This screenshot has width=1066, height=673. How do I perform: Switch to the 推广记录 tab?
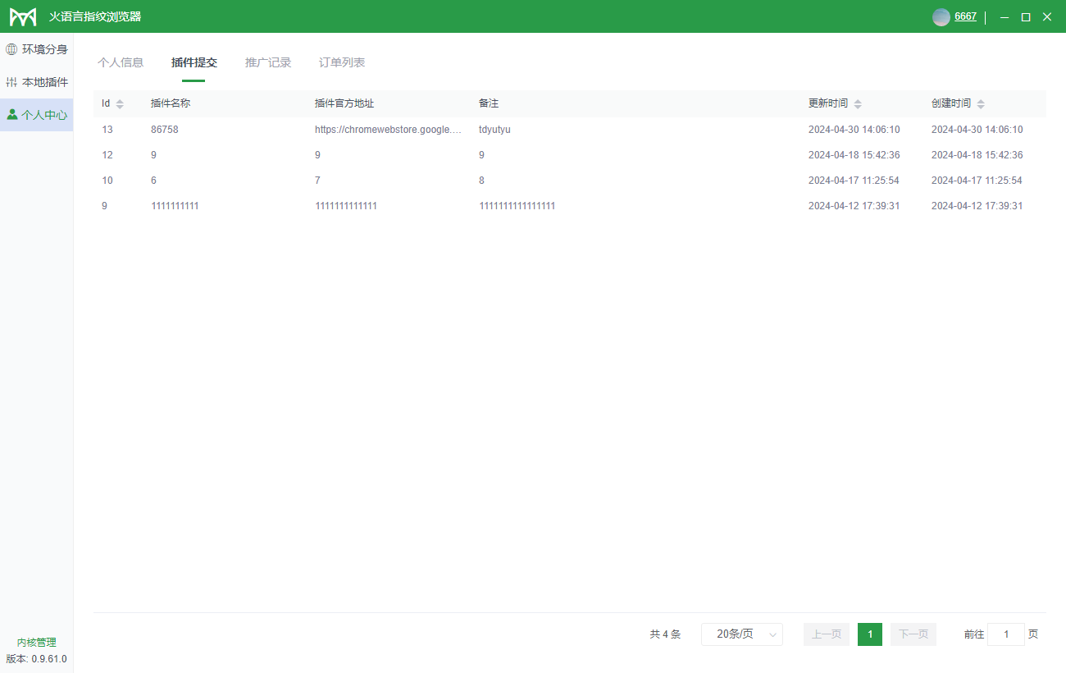tap(268, 62)
